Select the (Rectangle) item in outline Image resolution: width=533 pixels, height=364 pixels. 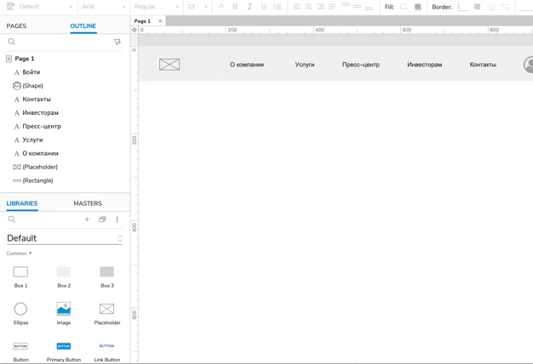[x=37, y=180]
